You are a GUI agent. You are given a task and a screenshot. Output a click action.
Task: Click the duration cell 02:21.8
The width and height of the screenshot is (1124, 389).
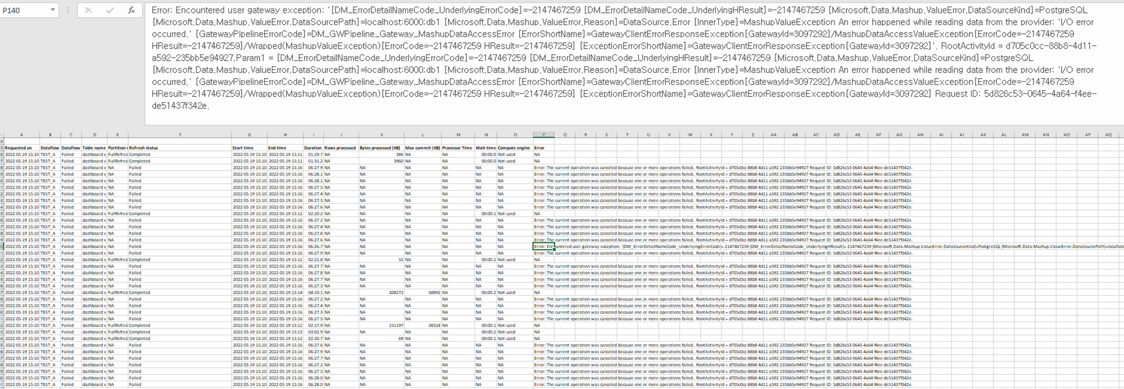tap(313, 260)
